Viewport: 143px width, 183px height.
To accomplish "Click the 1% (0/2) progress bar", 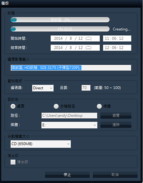I will click(x=60, y=29).
